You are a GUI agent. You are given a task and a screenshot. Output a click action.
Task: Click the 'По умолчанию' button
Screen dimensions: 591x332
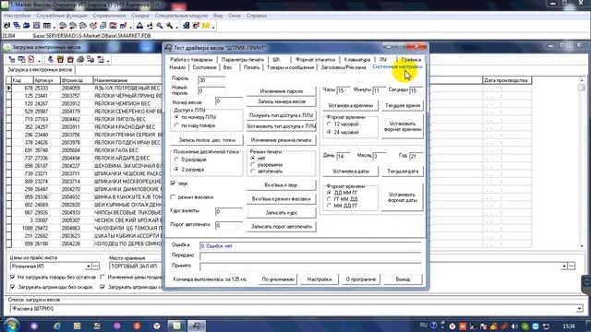(x=278, y=279)
